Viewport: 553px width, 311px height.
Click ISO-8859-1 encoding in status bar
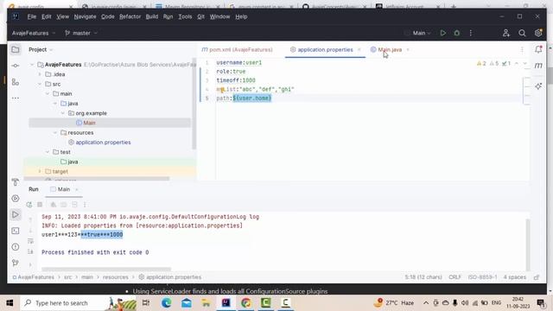[482, 277]
